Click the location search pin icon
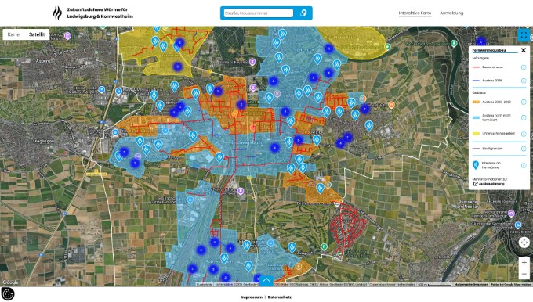 [x=303, y=13]
